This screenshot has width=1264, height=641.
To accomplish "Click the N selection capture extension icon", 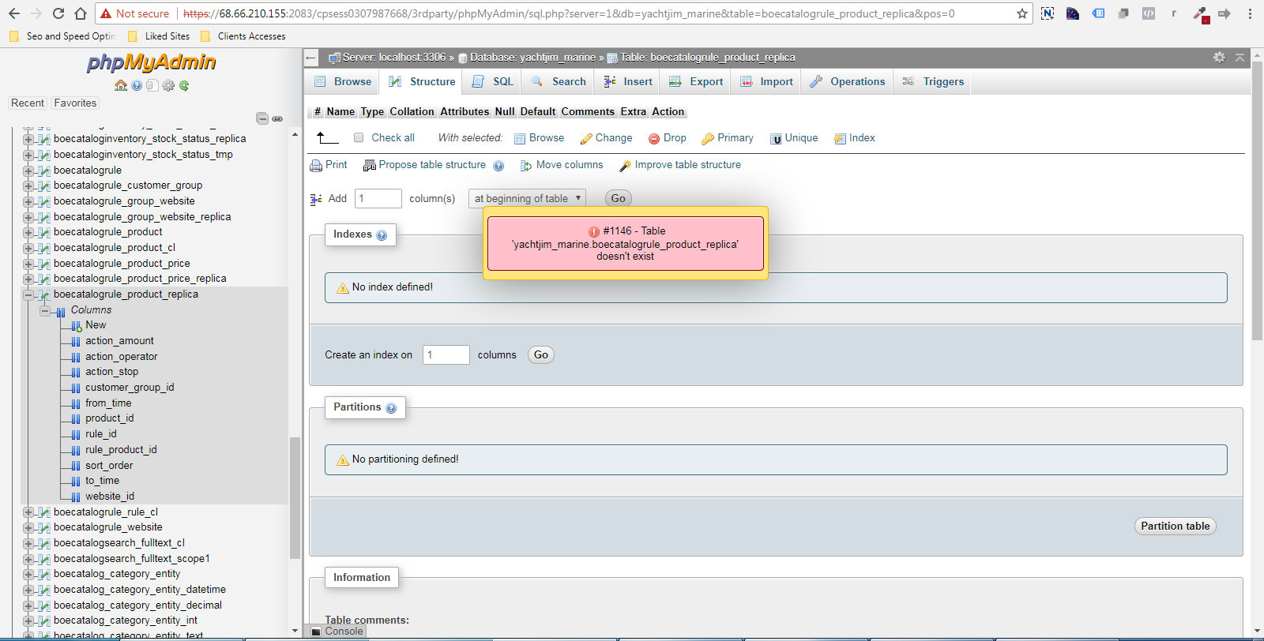I will point(1048,13).
